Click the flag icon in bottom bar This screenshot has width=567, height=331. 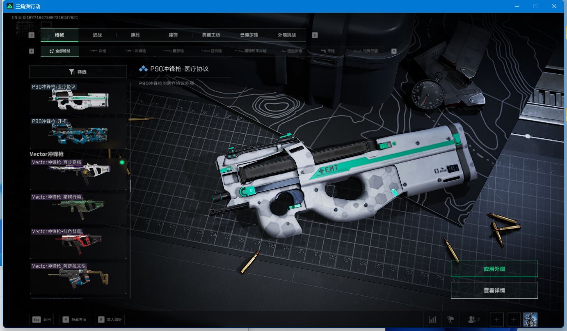point(450,320)
